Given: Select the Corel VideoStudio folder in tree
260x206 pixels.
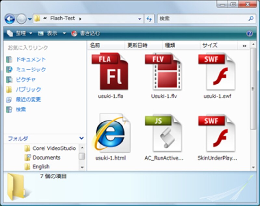Looking at the screenshot, I should [54, 148].
